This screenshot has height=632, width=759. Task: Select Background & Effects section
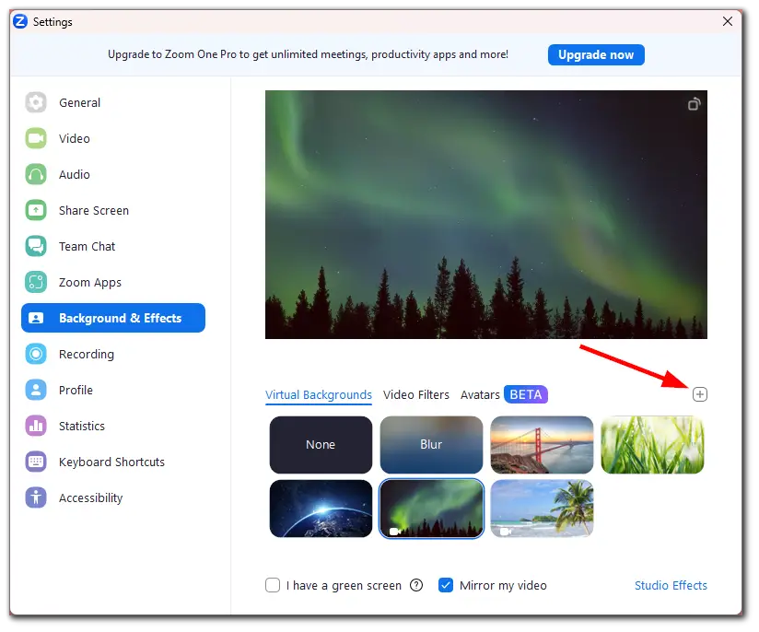tap(113, 318)
